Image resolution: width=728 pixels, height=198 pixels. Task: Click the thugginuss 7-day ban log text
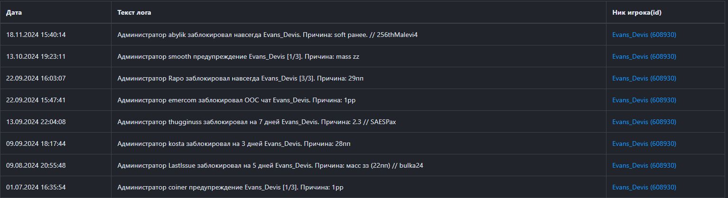256,122
